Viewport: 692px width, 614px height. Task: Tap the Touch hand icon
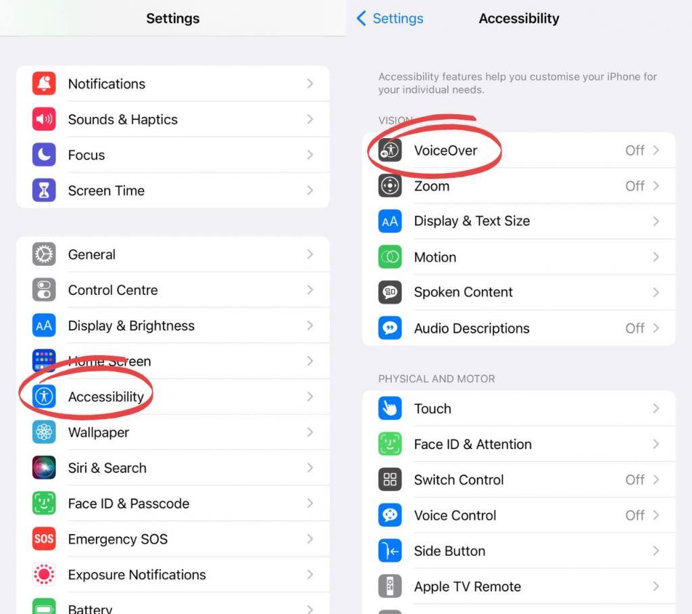390,408
